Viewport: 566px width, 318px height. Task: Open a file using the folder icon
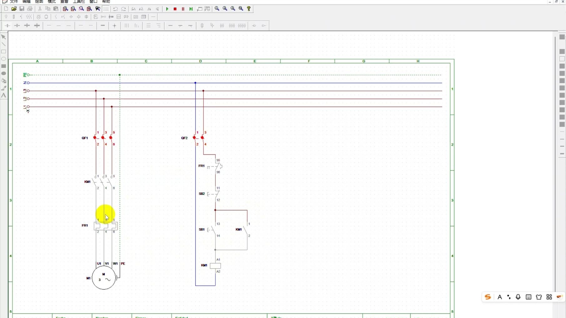(x=14, y=9)
